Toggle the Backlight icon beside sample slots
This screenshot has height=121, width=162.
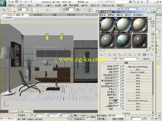click(153, 23)
